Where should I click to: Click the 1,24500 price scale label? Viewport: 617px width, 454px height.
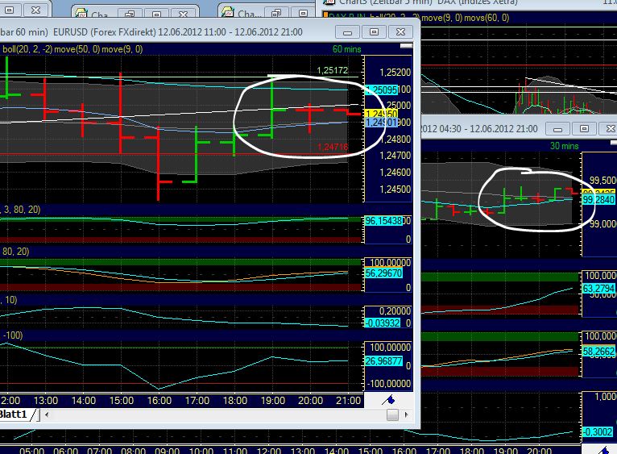[395, 190]
